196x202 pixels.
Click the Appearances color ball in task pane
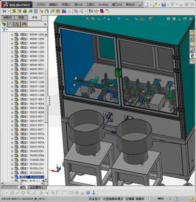coord(192,56)
